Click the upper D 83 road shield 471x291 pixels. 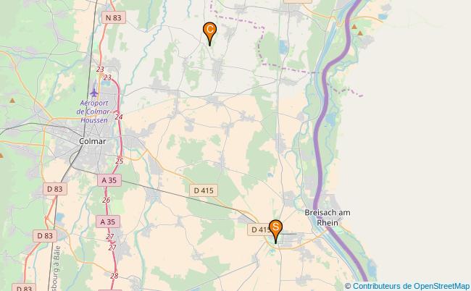55,189
